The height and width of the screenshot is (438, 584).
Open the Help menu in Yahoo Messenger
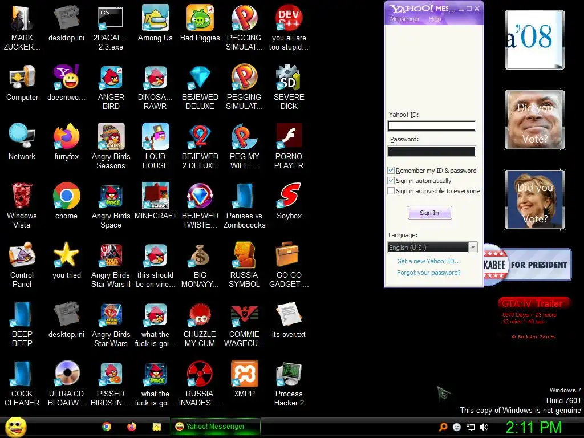(435, 19)
